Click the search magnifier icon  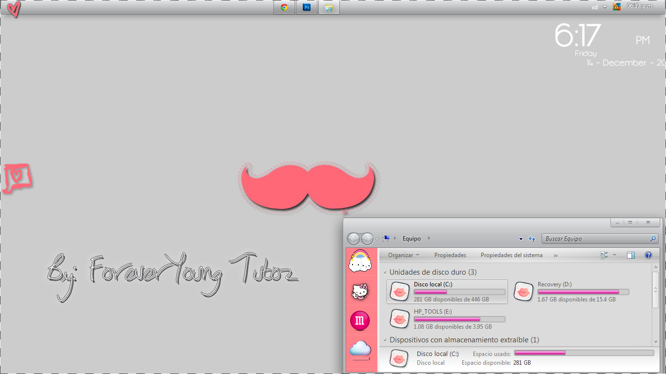(653, 239)
